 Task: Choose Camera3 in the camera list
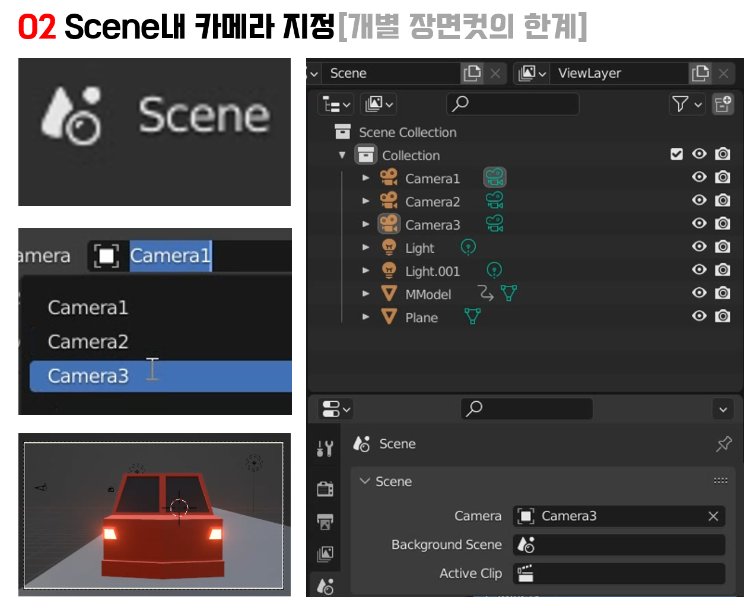pyautogui.click(x=161, y=376)
